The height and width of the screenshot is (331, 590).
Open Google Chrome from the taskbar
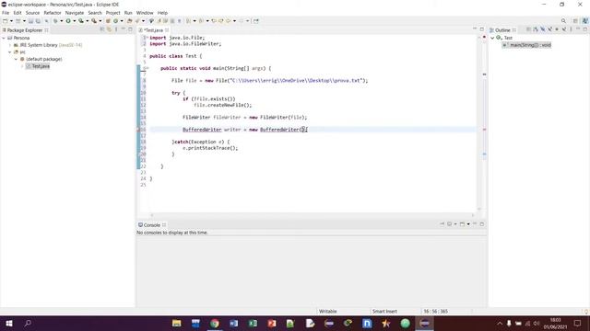point(215,323)
